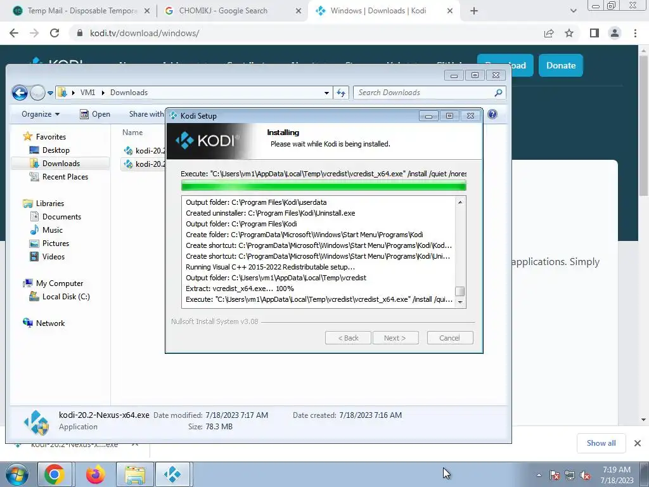This screenshot has width=649, height=487.
Task: Open the Music library
Action: tap(52, 230)
